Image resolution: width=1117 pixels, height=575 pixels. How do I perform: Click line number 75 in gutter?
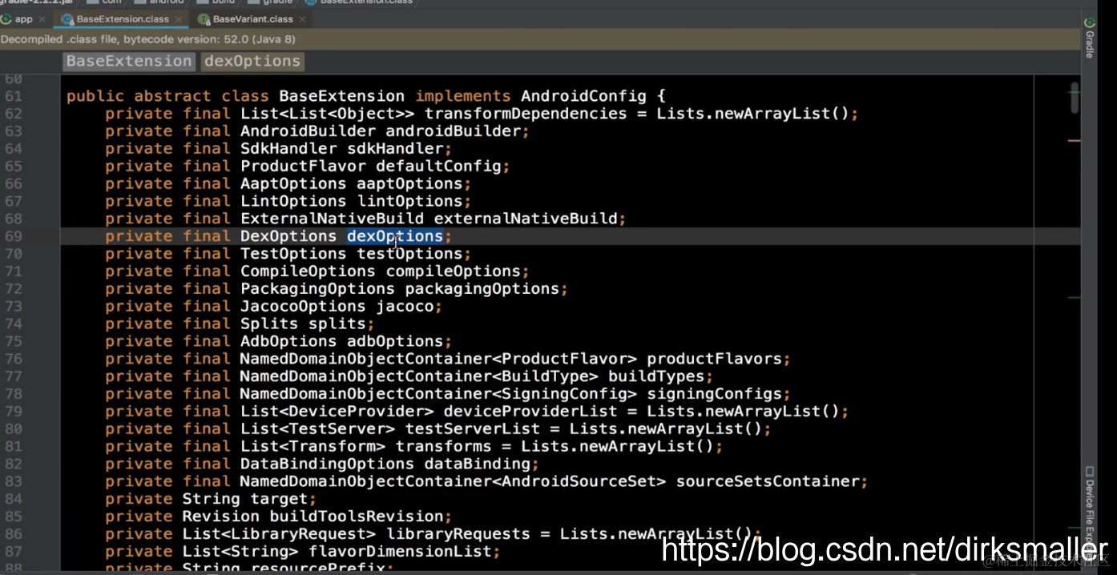point(13,341)
